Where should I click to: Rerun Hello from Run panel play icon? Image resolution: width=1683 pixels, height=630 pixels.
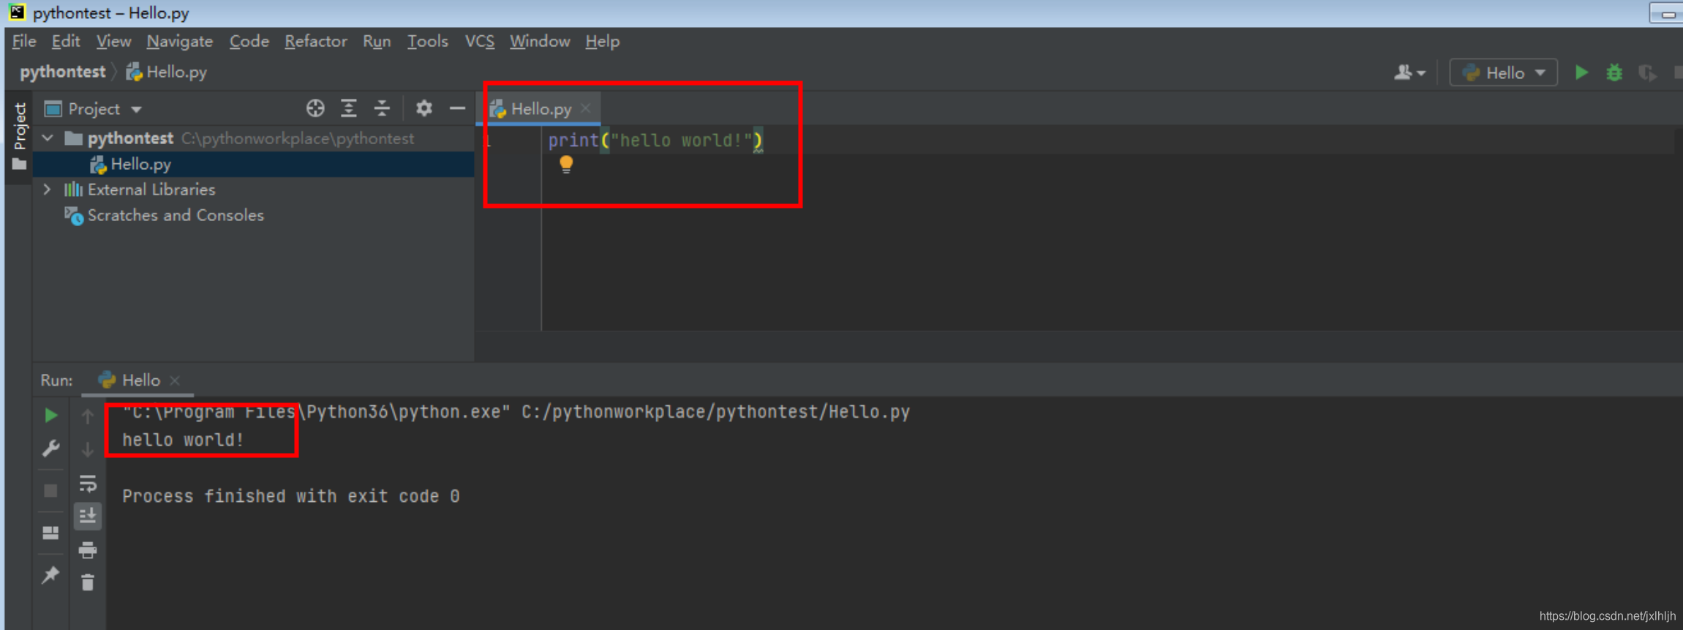pos(50,415)
